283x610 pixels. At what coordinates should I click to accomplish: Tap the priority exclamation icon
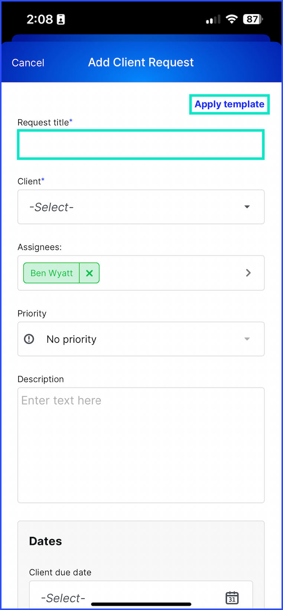click(x=29, y=339)
